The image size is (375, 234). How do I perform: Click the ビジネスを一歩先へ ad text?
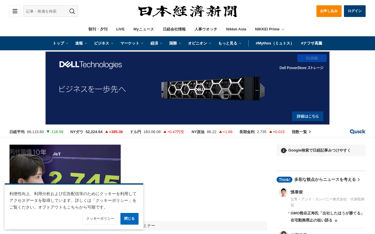tap(92, 89)
